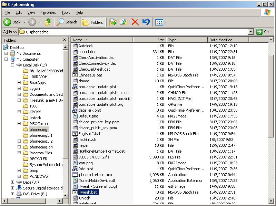The image size is (276, 206).
Task: Select the ICE03.14.08_G.fls file name
Action: point(93,157)
